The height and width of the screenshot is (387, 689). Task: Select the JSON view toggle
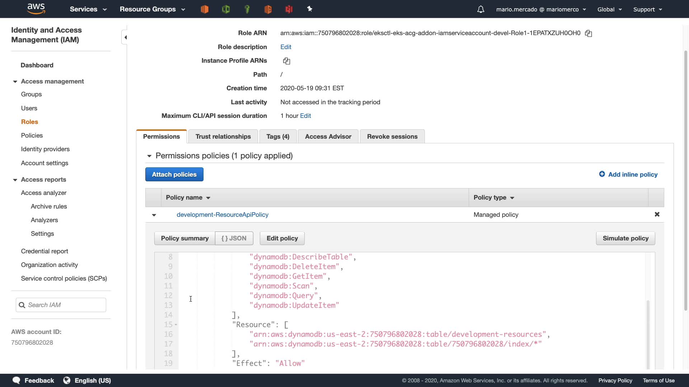pos(234,238)
